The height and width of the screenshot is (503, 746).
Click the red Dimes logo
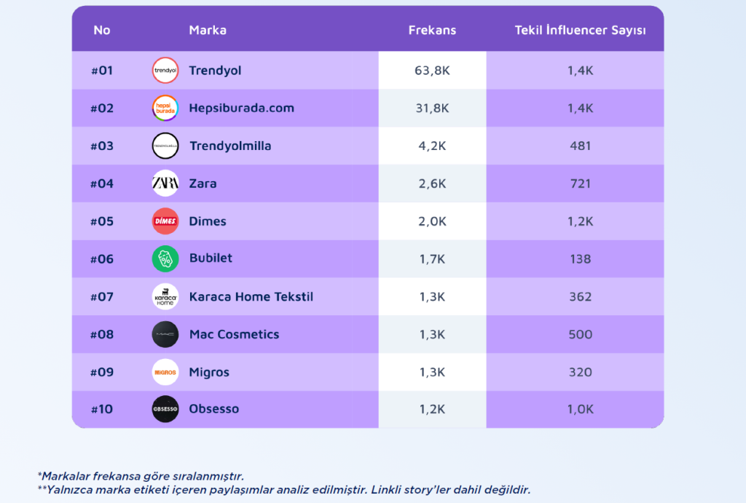click(165, 221)
